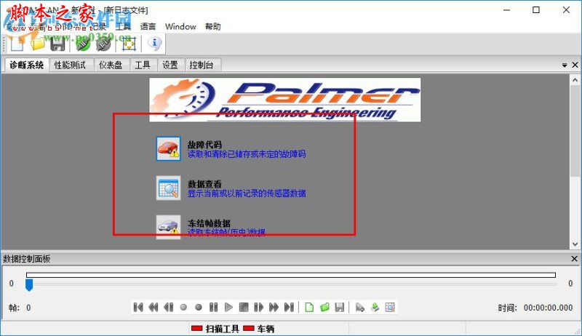582x336 pixels.
Task: Toggle full screen with yellow arrows icon
Action: click(x=129, y=44)
